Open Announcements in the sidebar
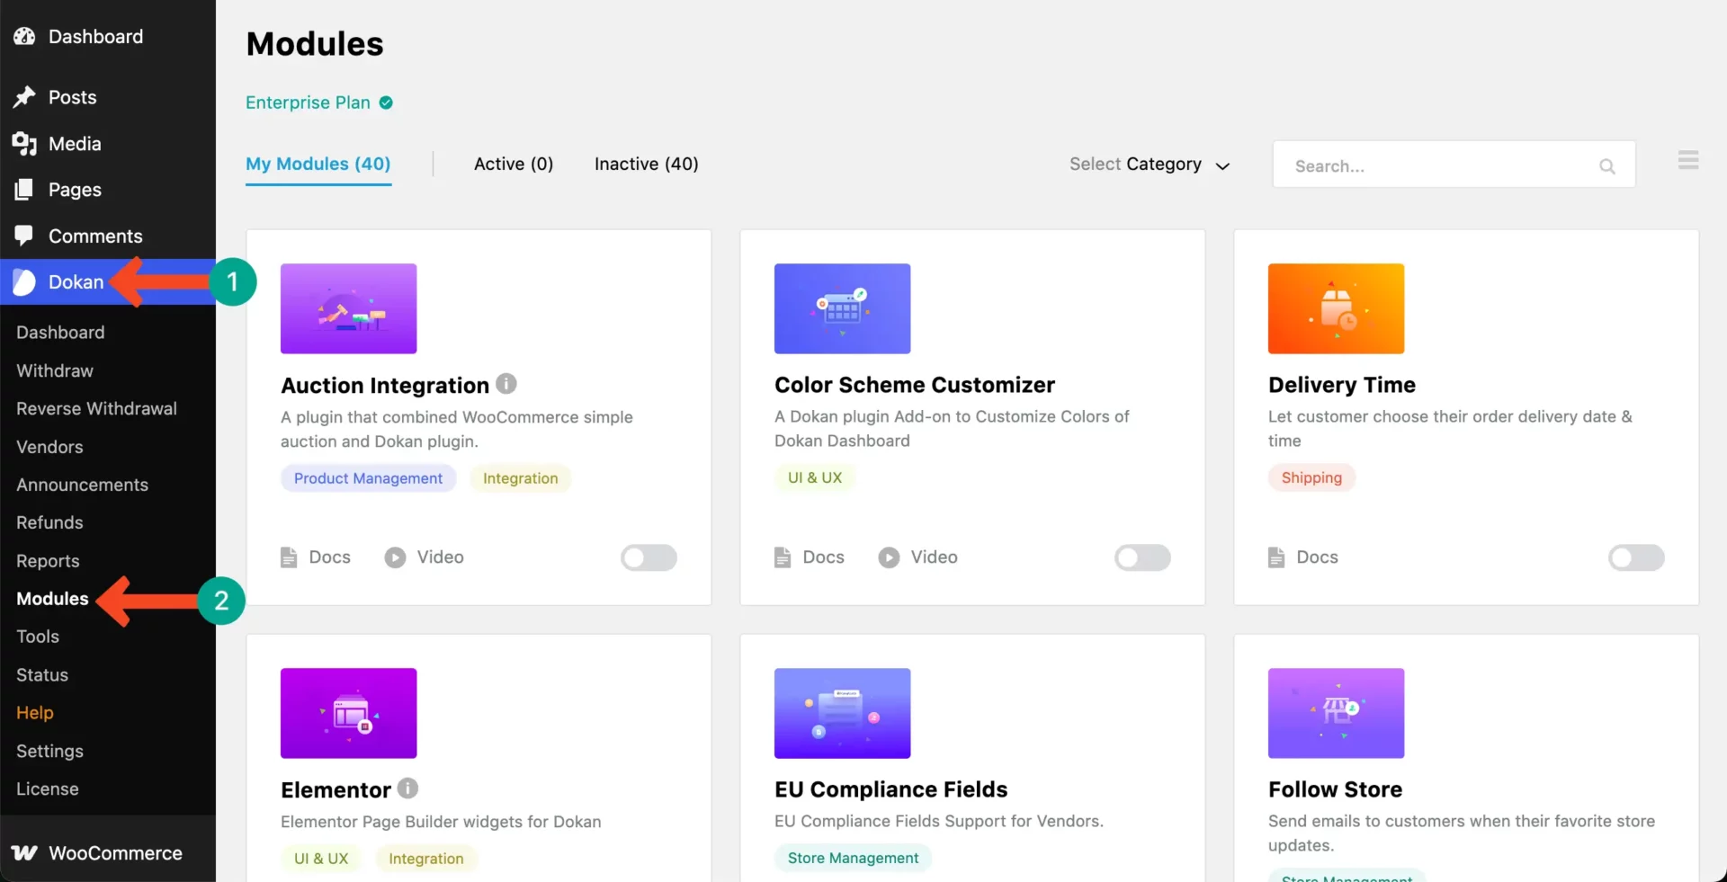Viewport: 1727px width, 882px height. 82,485
